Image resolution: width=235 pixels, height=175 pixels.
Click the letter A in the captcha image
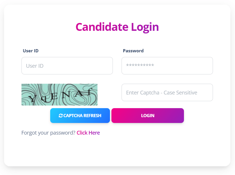[79, 93]
